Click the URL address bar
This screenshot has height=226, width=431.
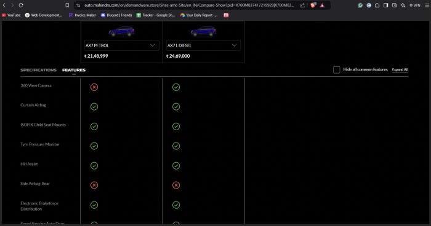(x=189, y=5)
